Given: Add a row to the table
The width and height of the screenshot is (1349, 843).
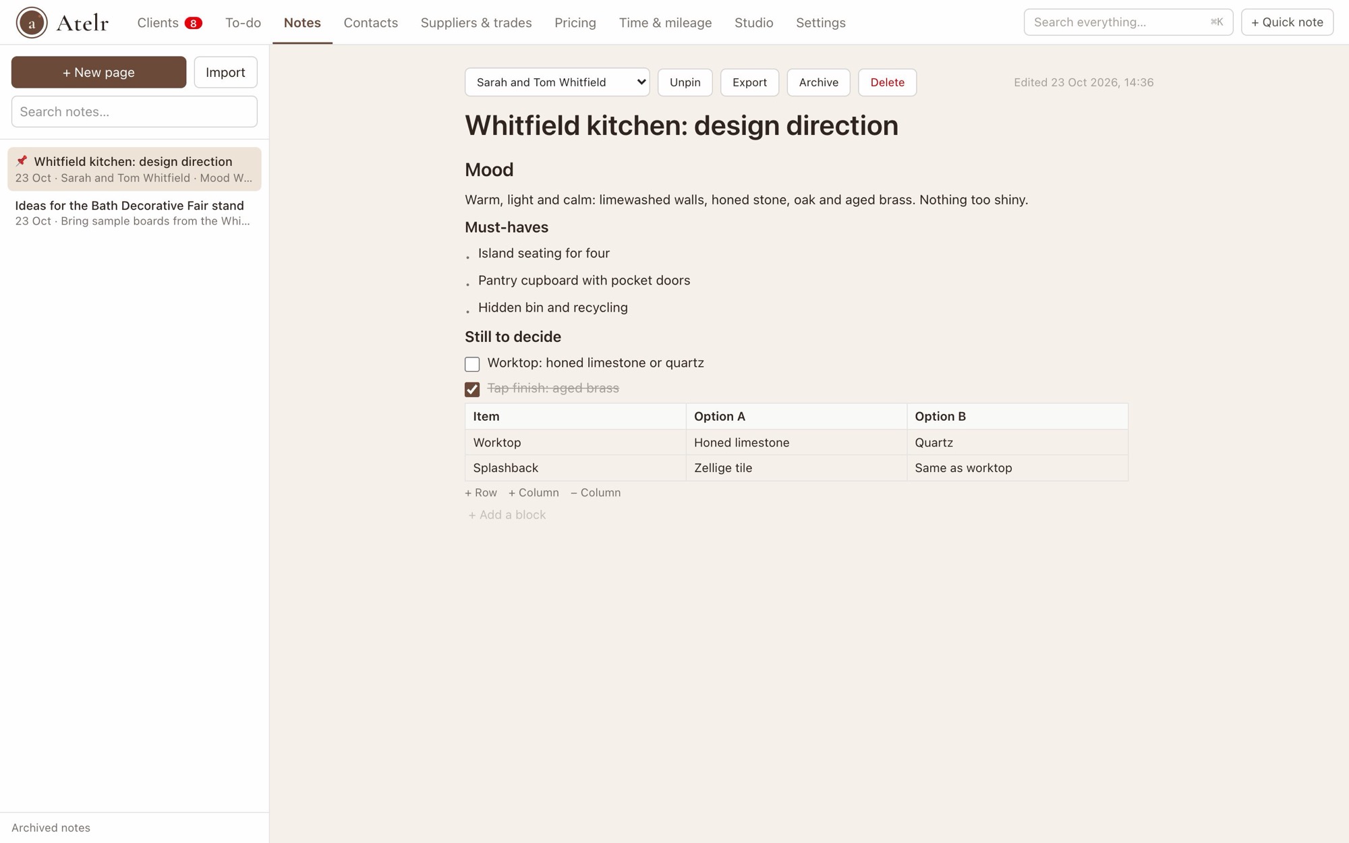Looking at the screenshot, I should (x=481, y=492).
